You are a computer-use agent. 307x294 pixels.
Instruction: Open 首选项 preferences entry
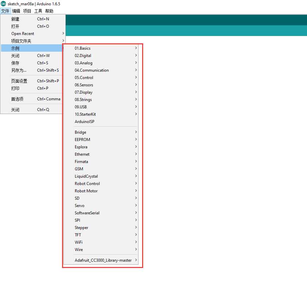coord(32,99)
